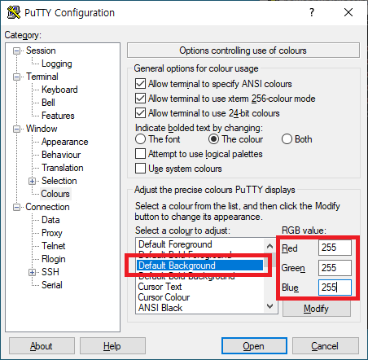Viewport: 368px width, 360px height.
Task: Select the 'Both' radio option
Action: (287, 139)
